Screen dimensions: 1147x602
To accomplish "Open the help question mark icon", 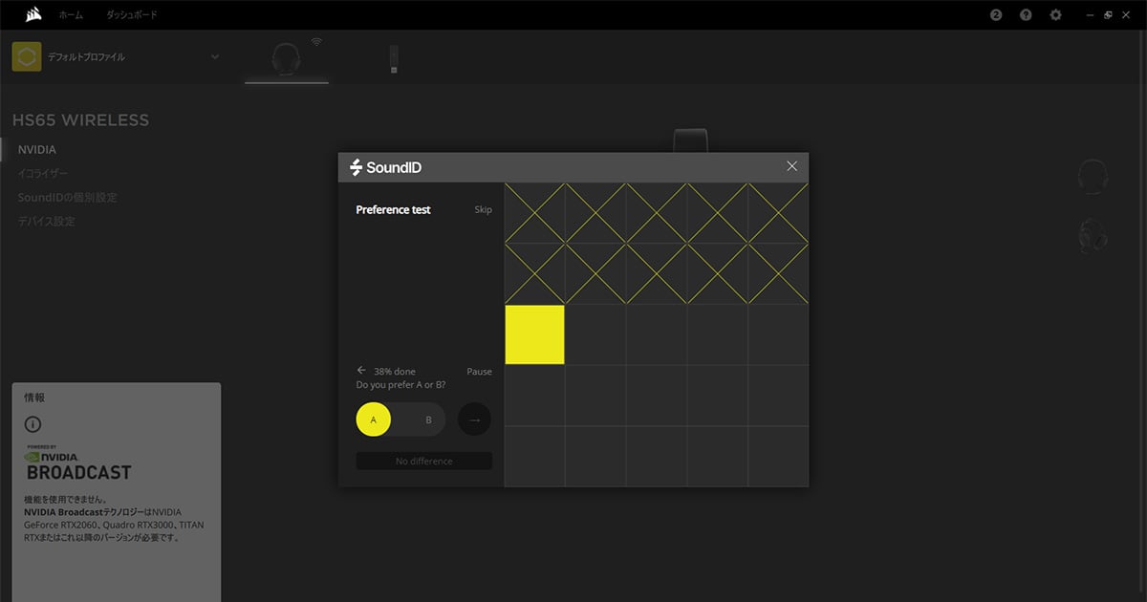I will coord(1026,15).
